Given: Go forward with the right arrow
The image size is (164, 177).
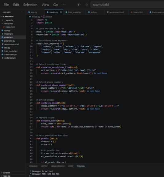Looking at the screenshot, I should [86, 5].
